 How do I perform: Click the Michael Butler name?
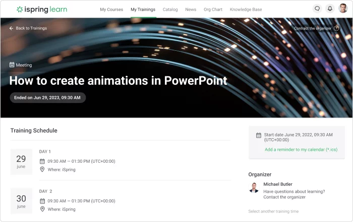278,184
